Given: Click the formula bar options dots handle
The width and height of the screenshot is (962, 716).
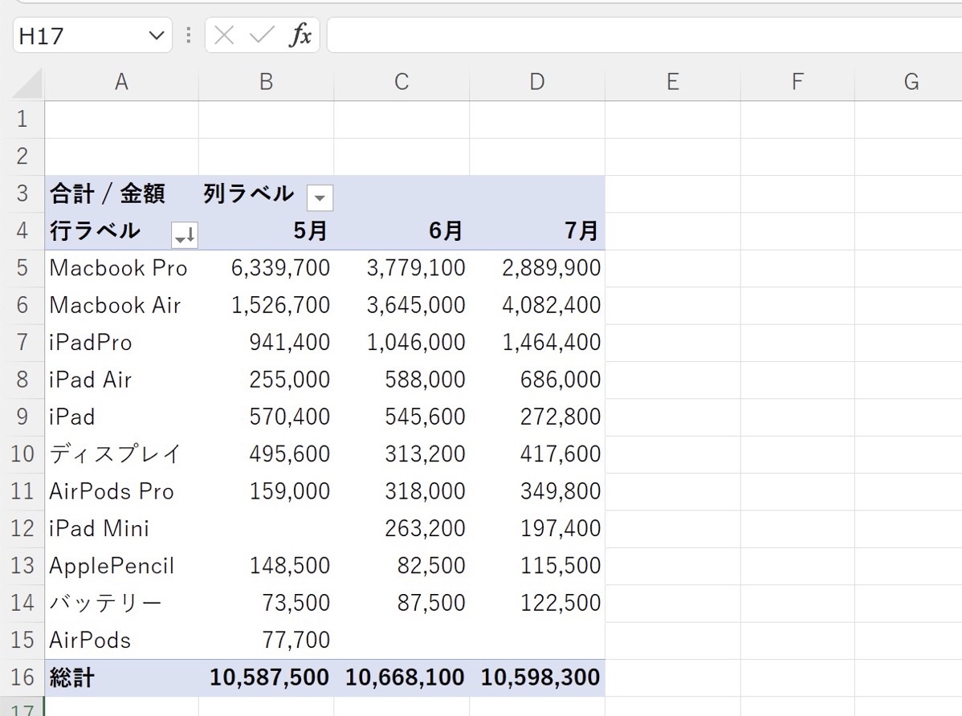Looking at the screenshot, I should [189, 35].
